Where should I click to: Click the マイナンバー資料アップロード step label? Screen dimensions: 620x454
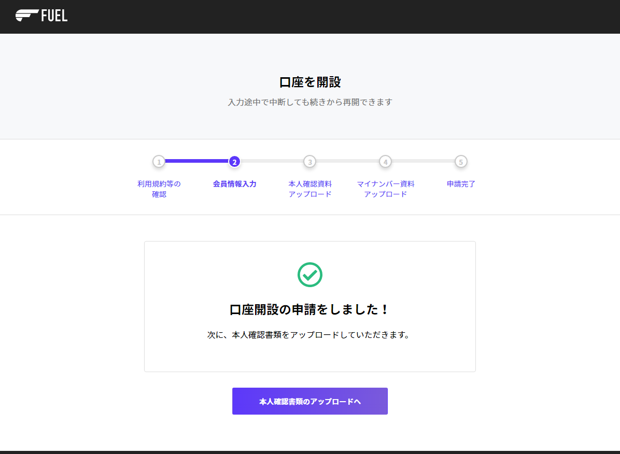tap(385, 189)
